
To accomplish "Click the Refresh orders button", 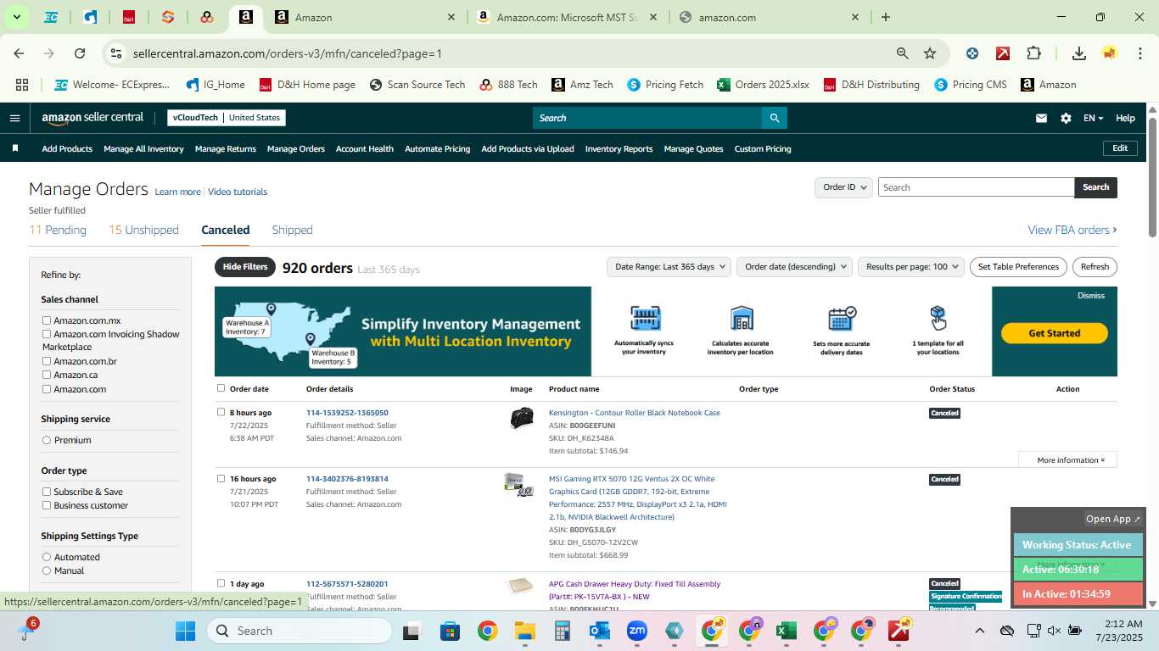I will [x=1095, y=267].
